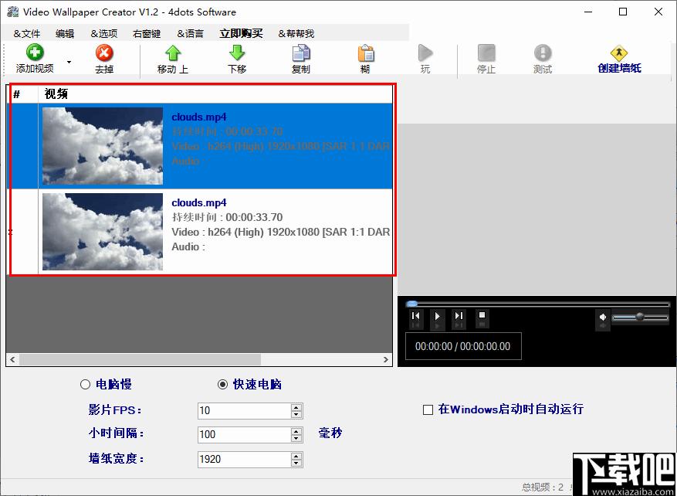Click the green Add Video (添加视频) icon
The image size is (677, 496).
pyautogui.click(x=35, y=53)
